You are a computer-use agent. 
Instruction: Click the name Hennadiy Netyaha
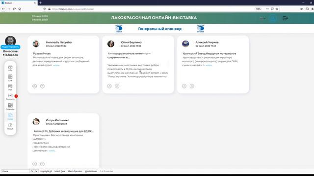click(x=59, y=43)
